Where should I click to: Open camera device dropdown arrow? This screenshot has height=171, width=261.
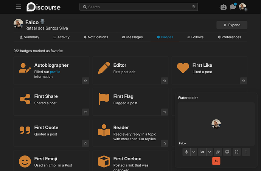(x=210, y=152)
